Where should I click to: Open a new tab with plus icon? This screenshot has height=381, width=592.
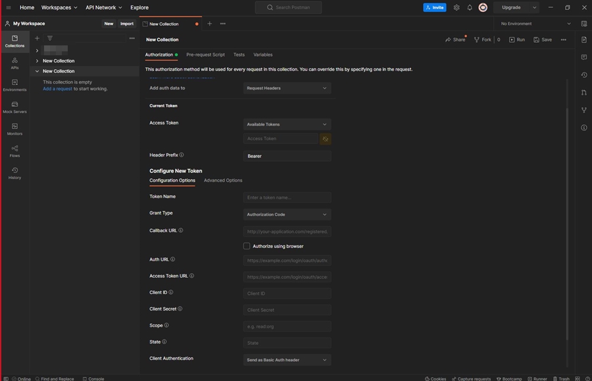(x=210, y=24)
